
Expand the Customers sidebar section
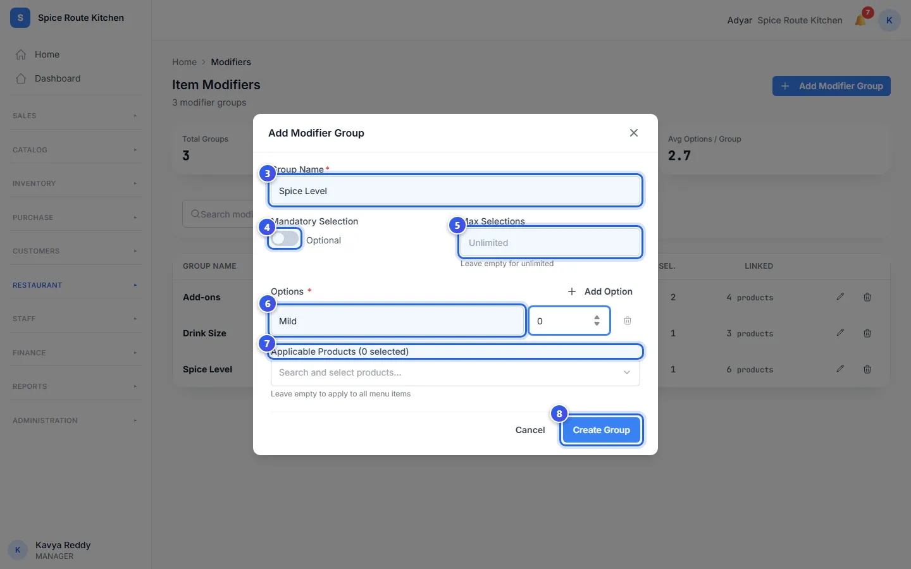coord(76,251)
